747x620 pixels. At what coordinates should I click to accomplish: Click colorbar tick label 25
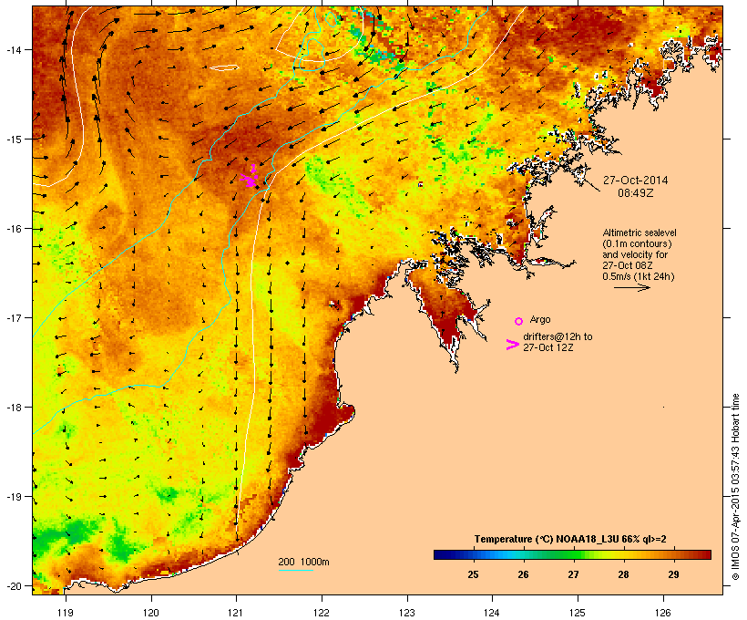tap(473, 574)
